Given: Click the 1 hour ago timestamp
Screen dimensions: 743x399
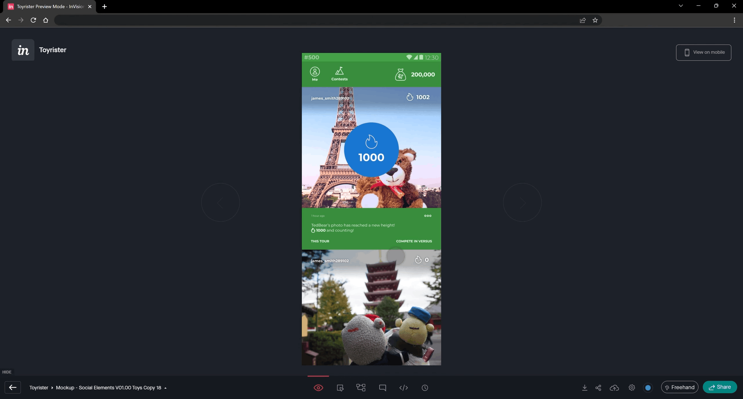Looking at the screenshot, I should [318, 216].
